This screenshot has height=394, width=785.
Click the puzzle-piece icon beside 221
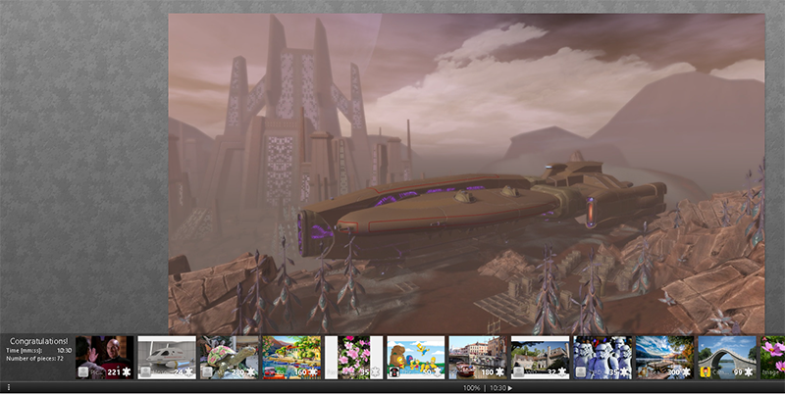click(127, 372)
